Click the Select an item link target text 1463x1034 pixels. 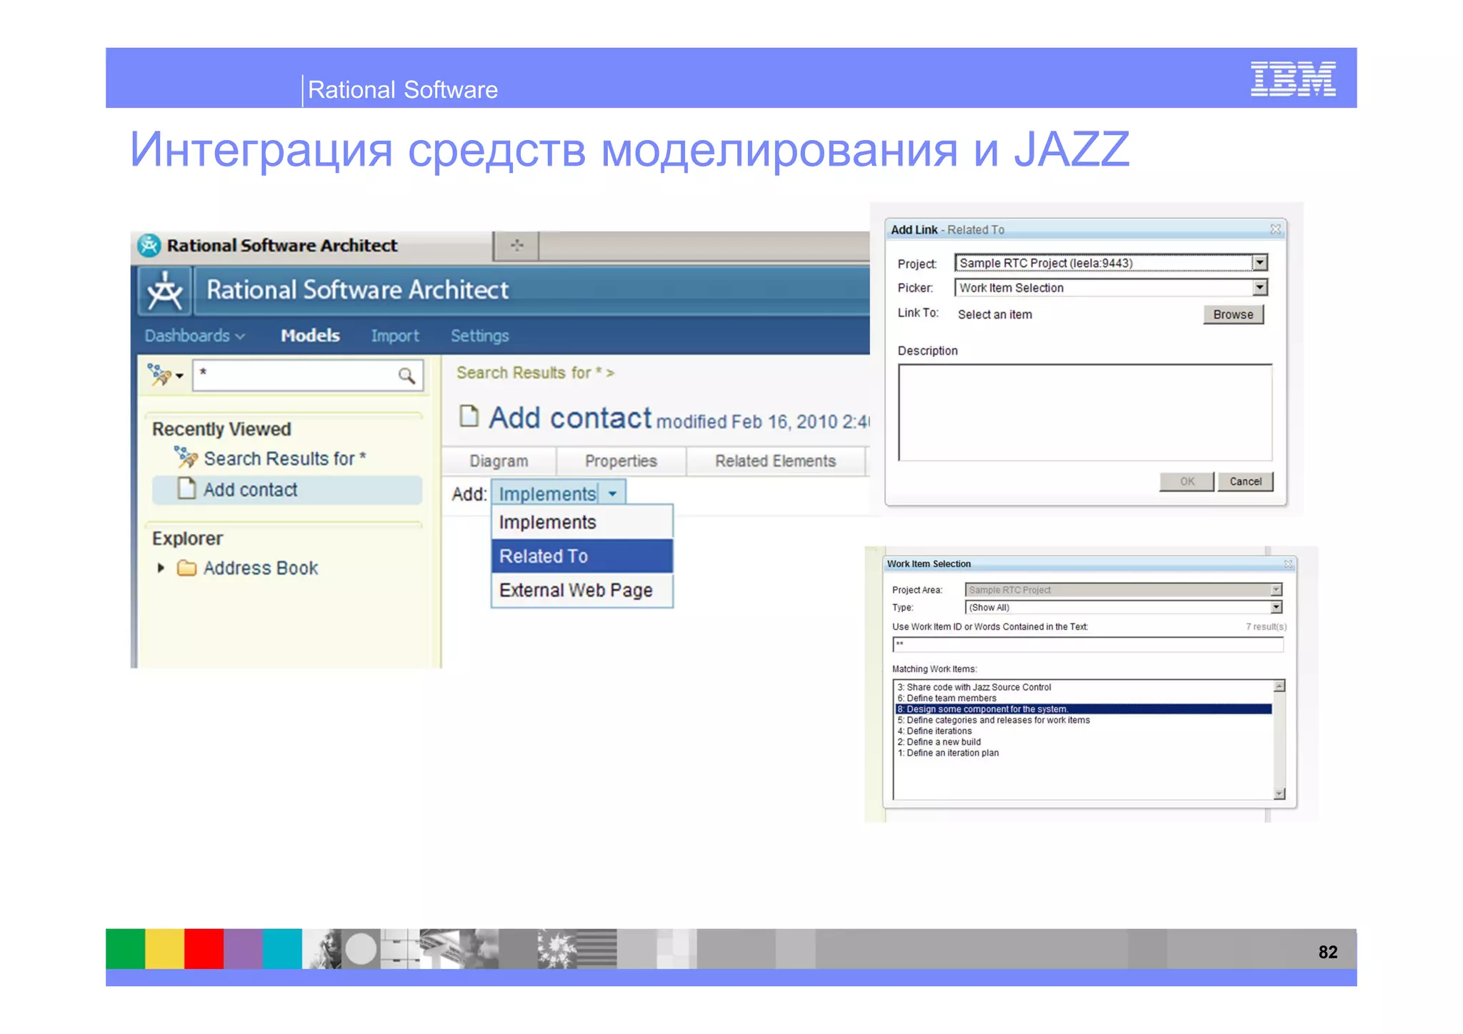(x=994, y=315)
